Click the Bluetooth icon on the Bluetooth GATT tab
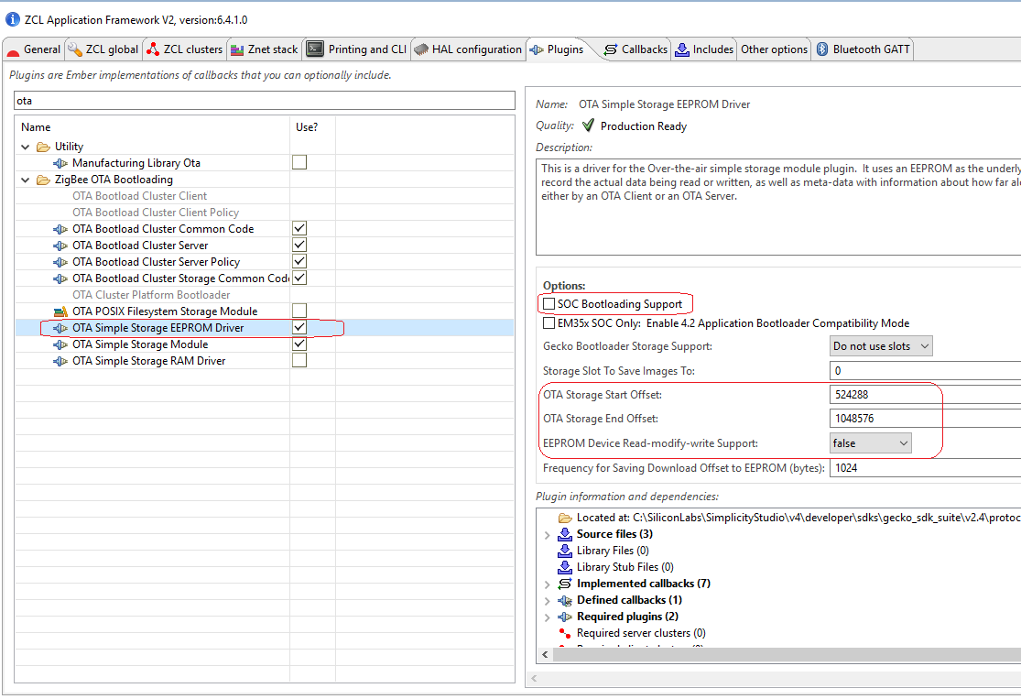Viewport: 1021px width, 699px height. 822,49
